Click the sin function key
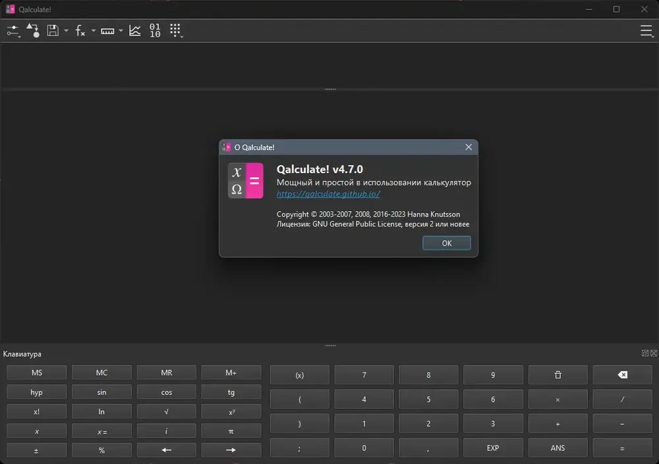 (x=101, y=392)
